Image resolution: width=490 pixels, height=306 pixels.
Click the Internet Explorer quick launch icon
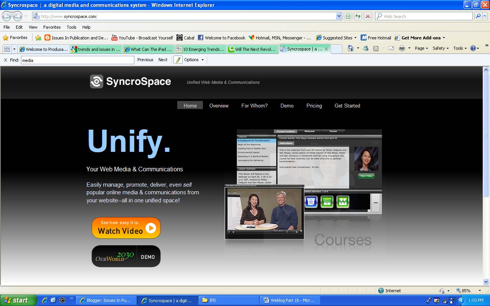(45, 300)
